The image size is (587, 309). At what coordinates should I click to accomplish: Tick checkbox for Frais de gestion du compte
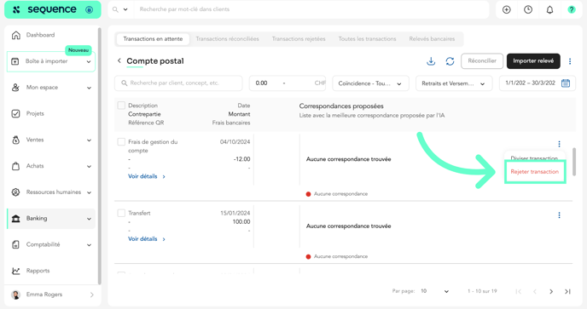pos(121,141)
